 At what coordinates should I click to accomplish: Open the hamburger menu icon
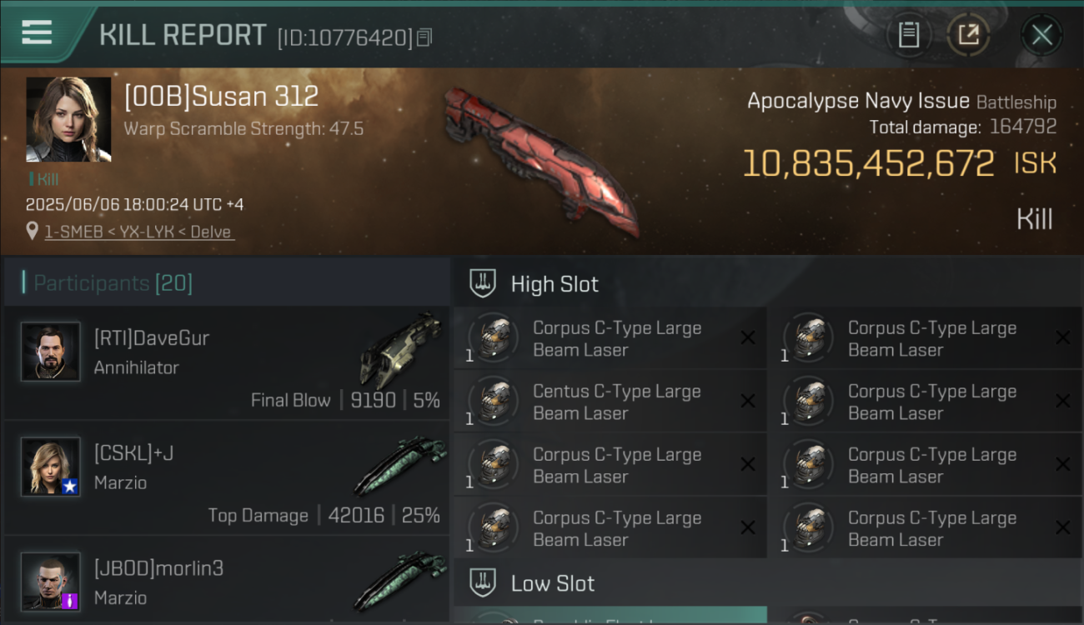click(x=37, y=32)
